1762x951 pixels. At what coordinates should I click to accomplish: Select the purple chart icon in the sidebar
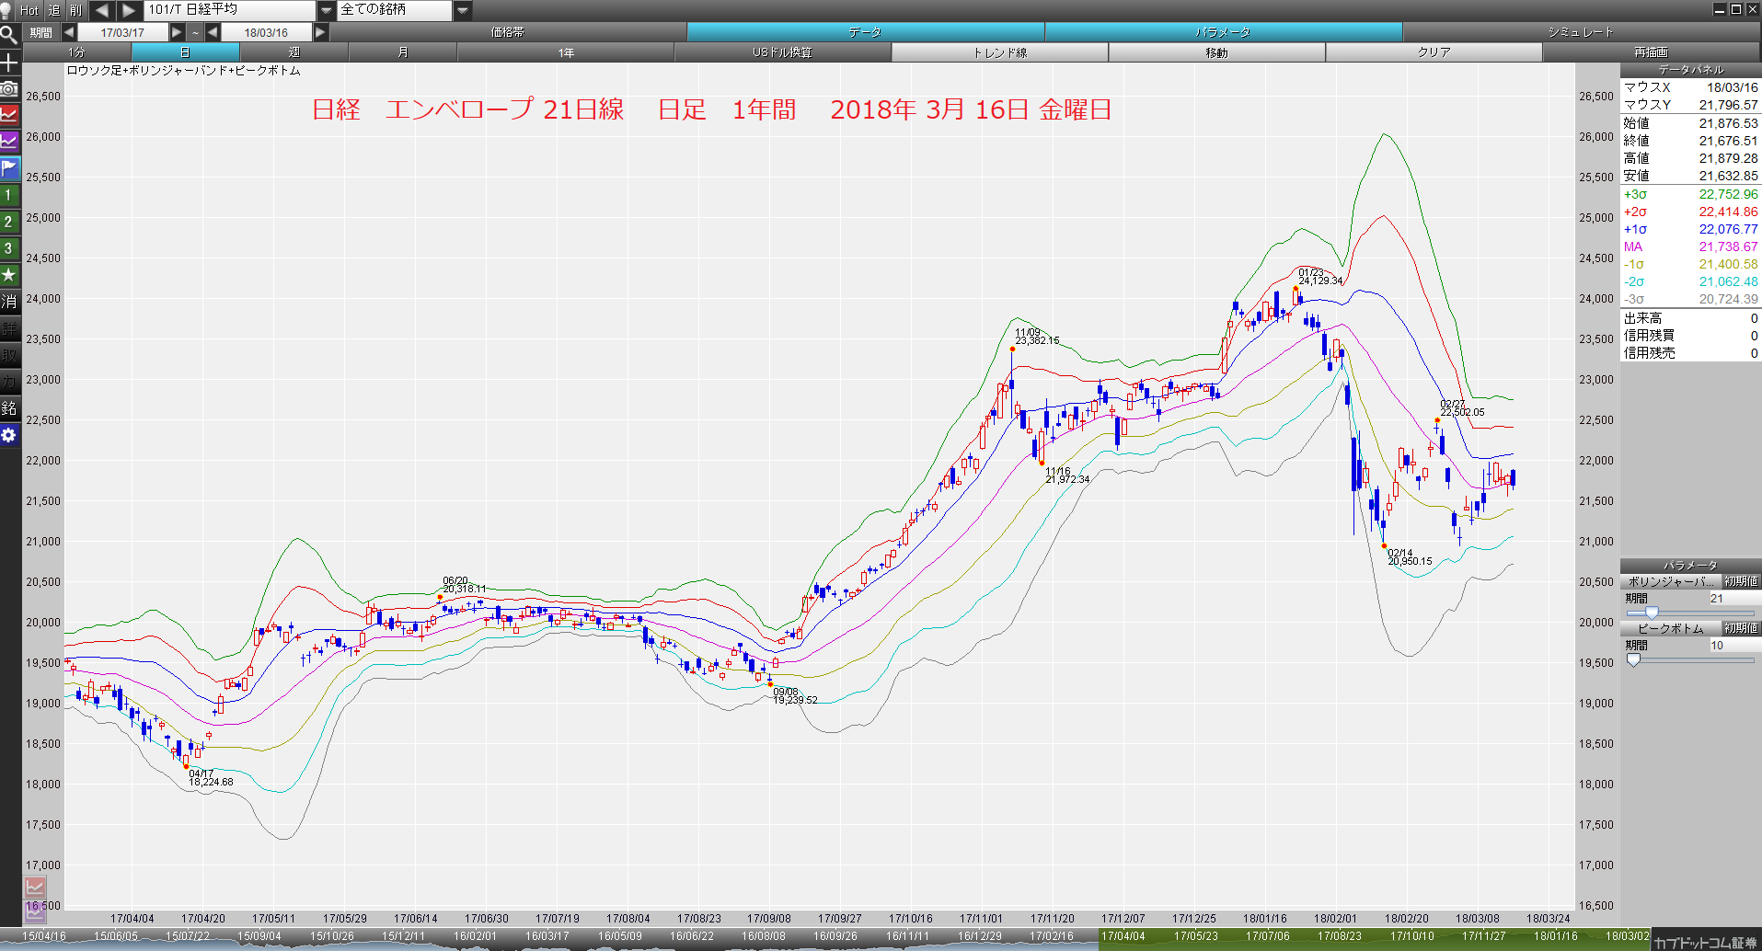click(9, 142)
